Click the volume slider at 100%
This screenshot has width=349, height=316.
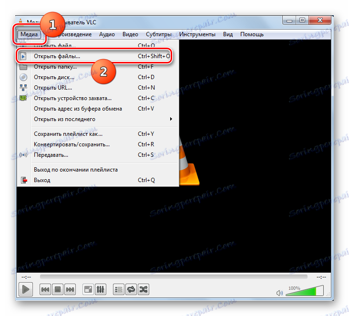pos(305,291)
